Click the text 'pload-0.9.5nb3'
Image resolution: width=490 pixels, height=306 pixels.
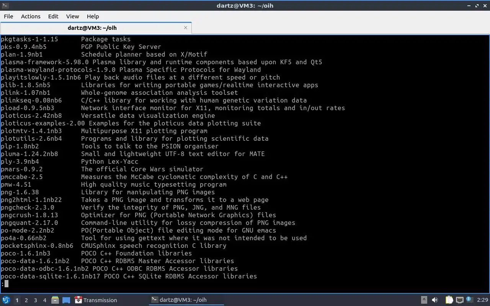click(x=28, y=108)
